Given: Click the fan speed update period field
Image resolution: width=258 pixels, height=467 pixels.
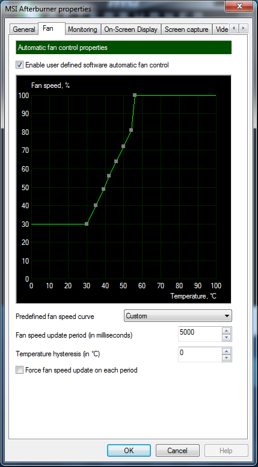Looking at the screenshot, I should coord(200,334).
